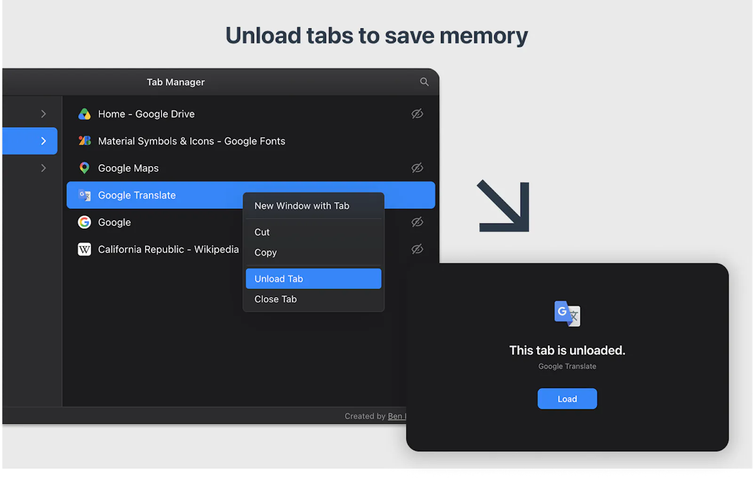
Task: Click the 'This tab is unloaded.' message
Action: 567,350
